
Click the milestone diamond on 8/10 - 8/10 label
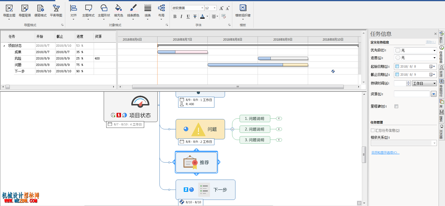(x=182, y=202)
